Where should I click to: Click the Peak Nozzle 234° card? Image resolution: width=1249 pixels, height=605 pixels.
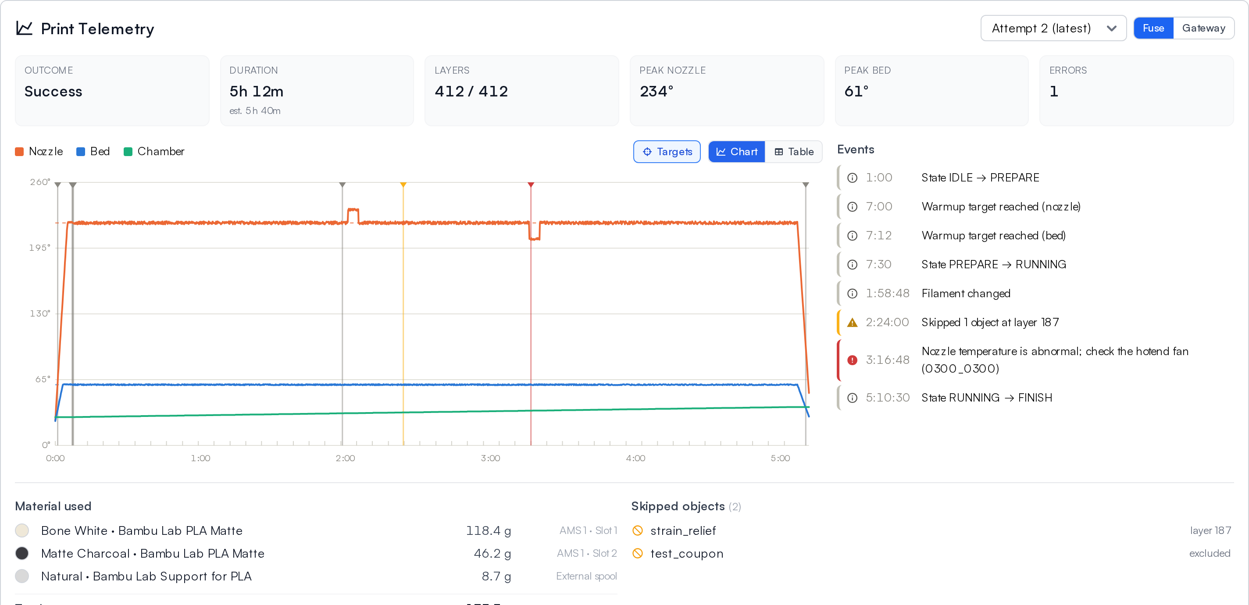coord(727,91)
